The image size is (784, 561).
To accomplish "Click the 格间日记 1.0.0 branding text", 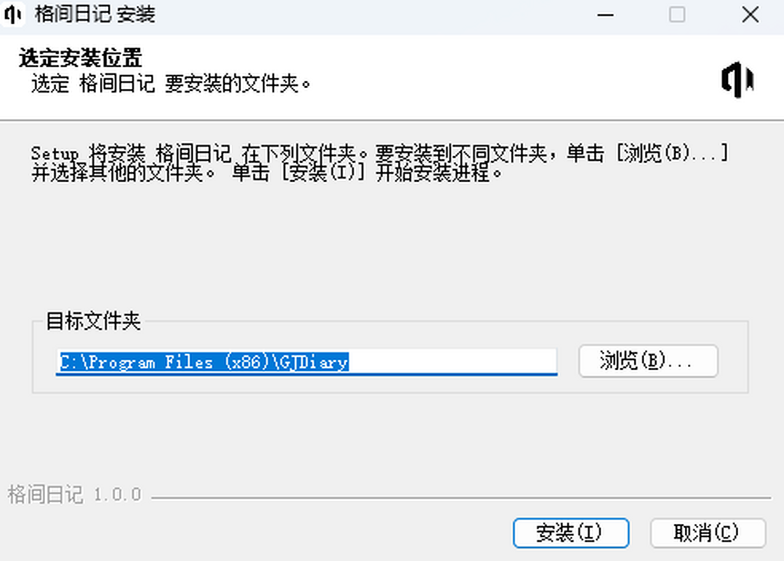I will point(74,494).
